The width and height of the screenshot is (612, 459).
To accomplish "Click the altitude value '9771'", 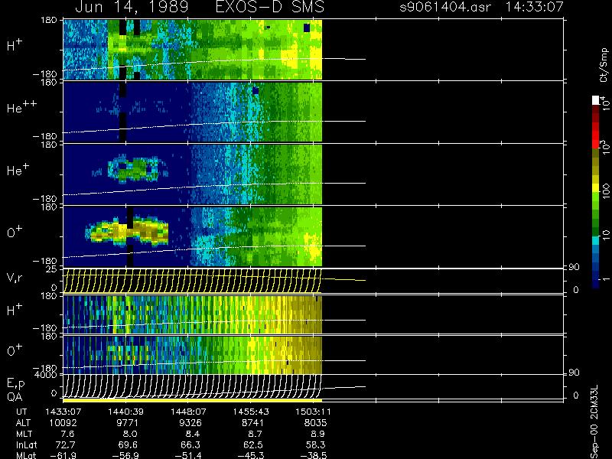I will [125, 423].
